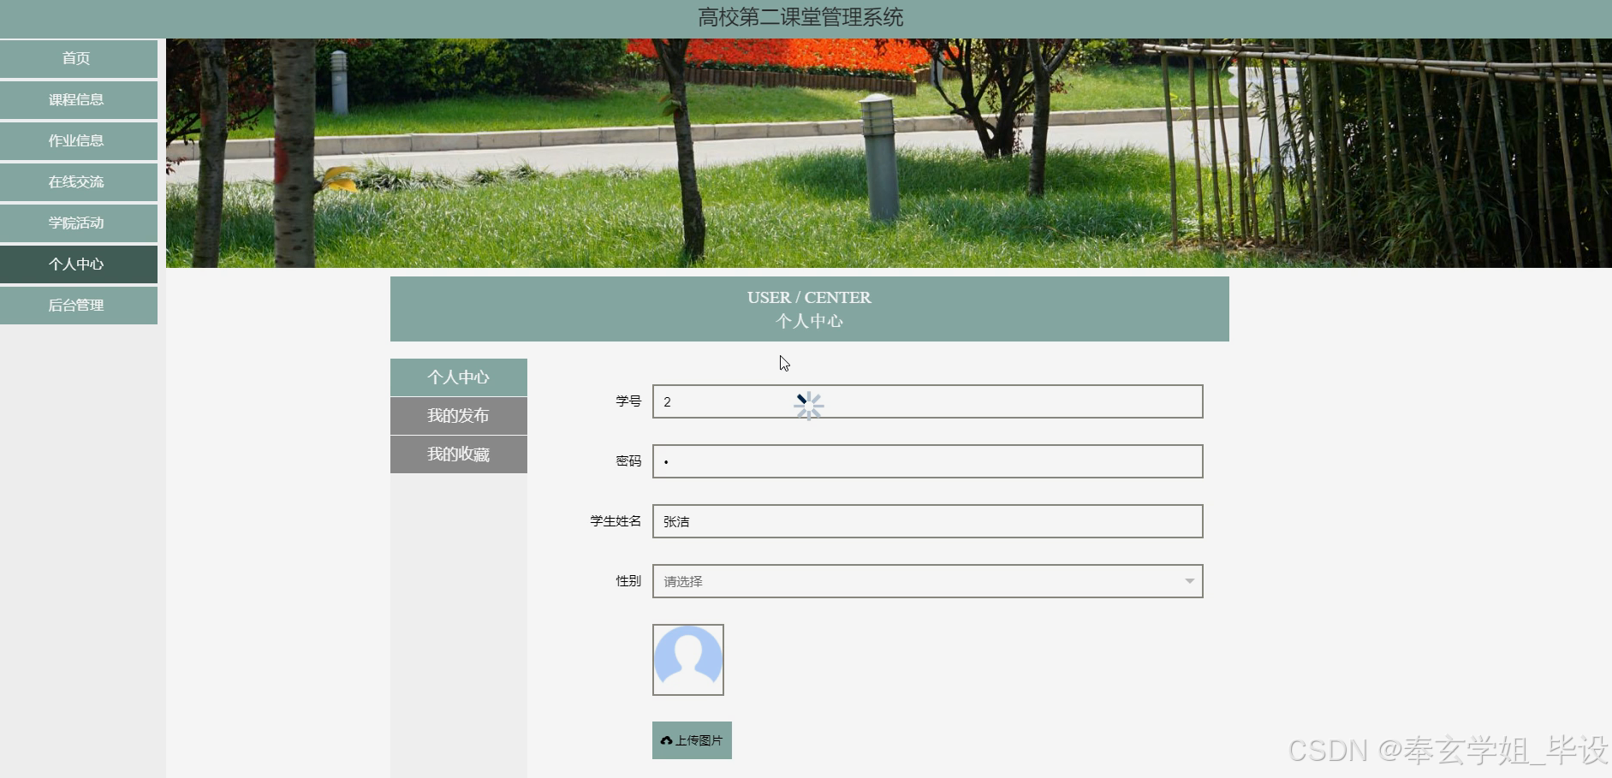Click the avatar placeholder image
Screen dimensions: 1612x778
[x=688, y=659]
